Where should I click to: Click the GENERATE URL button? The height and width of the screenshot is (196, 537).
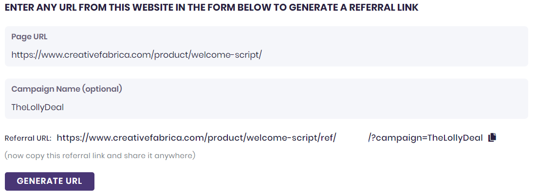tap(49, 181)
